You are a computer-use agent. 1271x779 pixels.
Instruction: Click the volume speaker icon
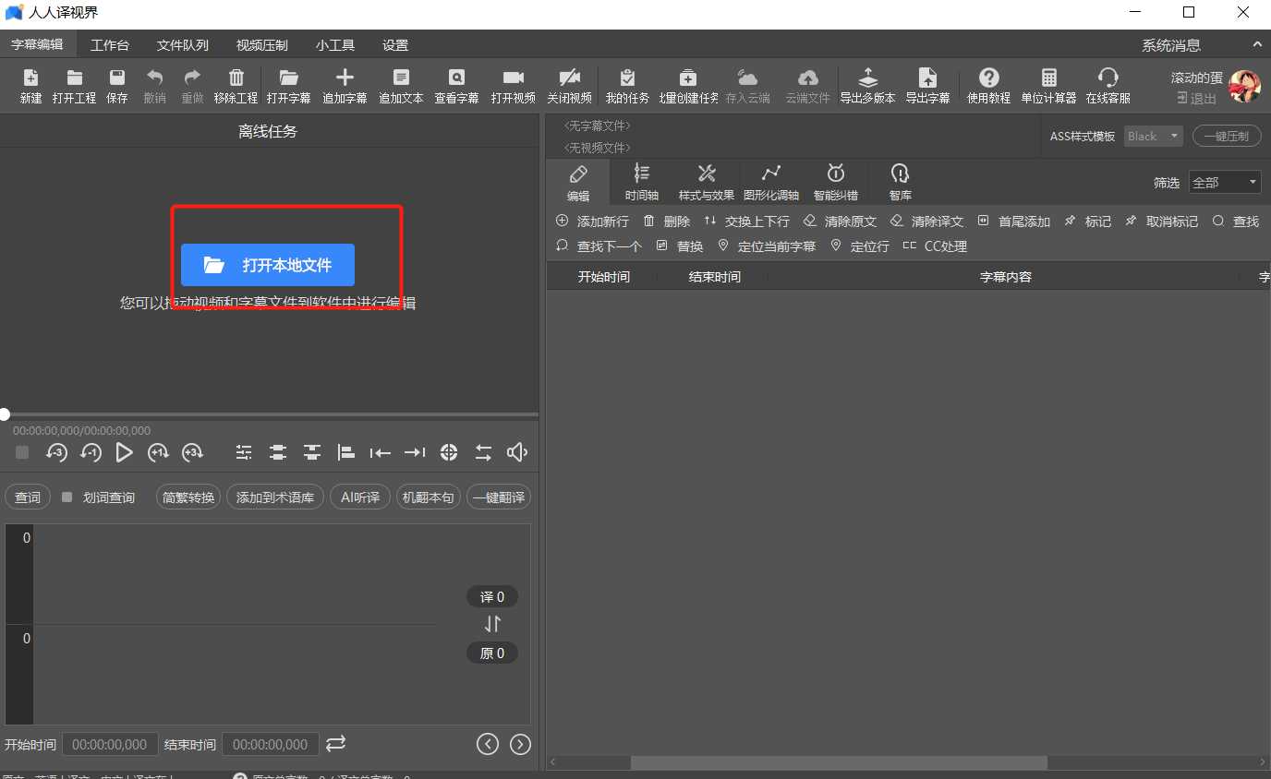[517, 452]
